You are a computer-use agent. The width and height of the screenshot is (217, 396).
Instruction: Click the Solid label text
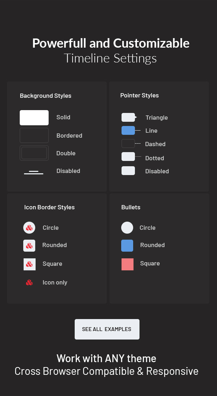tap(63, 117)
